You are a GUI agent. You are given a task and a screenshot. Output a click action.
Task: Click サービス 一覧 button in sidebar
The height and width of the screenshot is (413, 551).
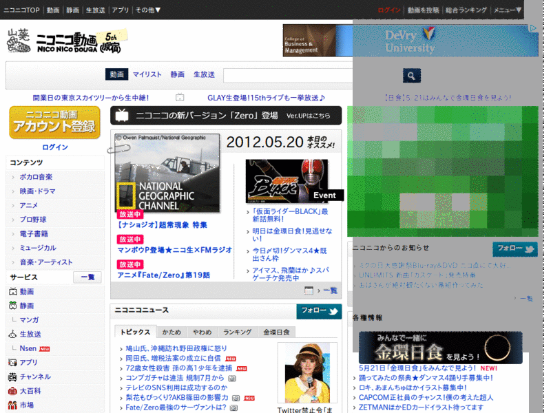coord(87,277)
